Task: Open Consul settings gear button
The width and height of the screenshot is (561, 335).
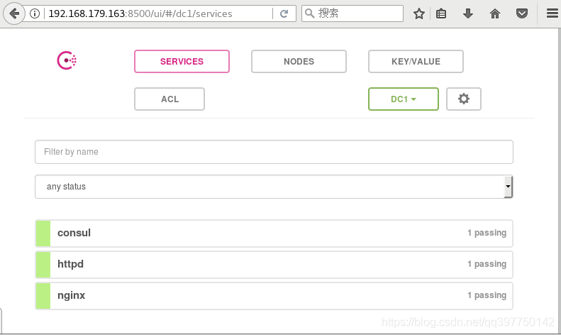Action: click(464, 99)
